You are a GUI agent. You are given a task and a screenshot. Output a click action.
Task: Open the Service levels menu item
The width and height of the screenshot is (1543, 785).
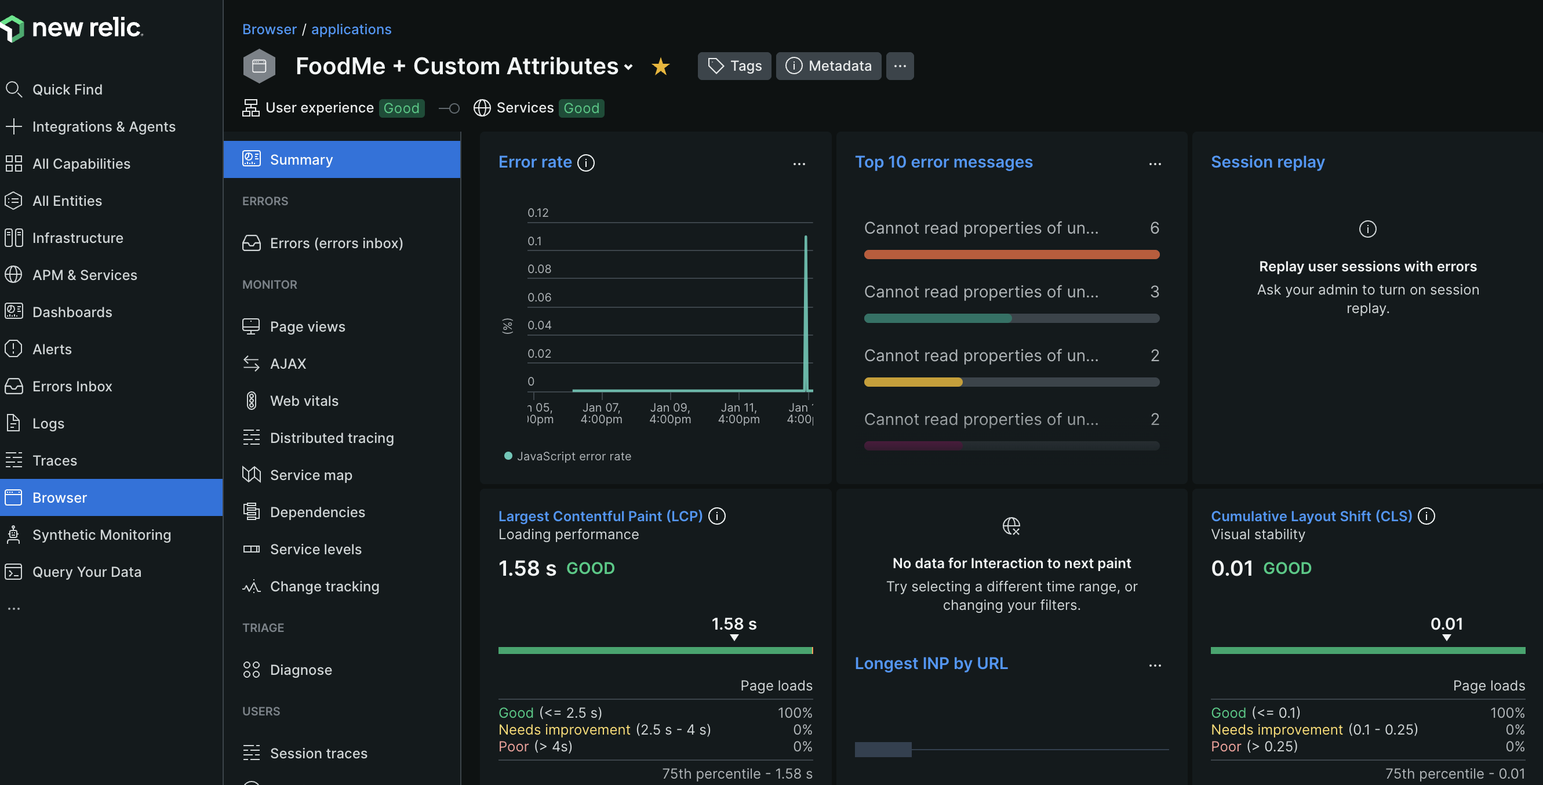[342, 550]
